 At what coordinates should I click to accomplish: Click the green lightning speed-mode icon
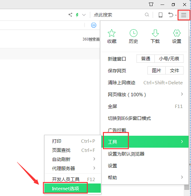77,15
